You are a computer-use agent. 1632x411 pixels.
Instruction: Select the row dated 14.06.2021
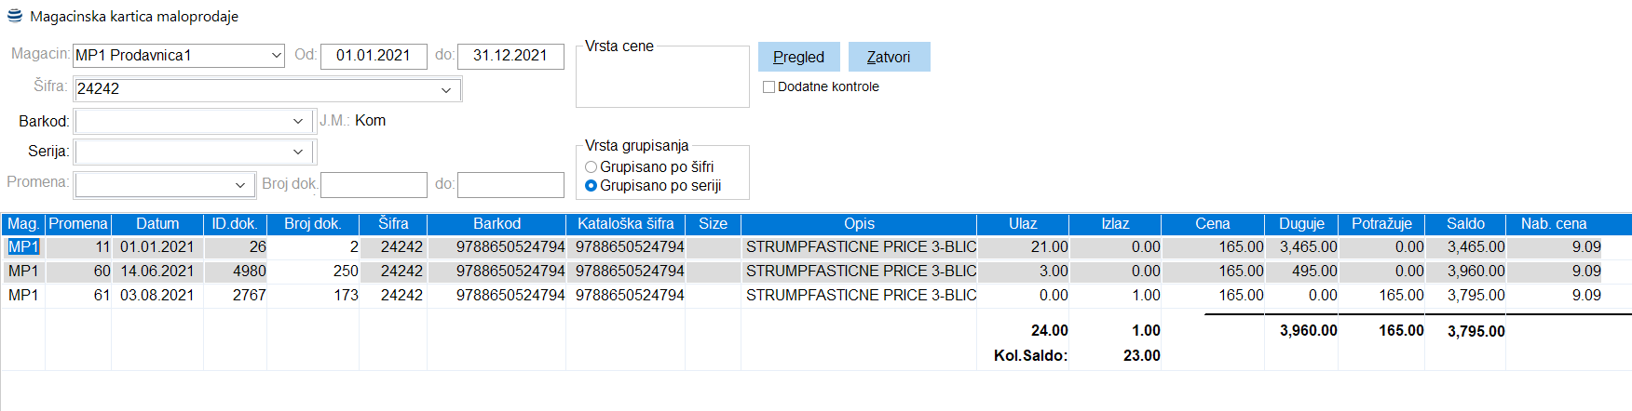[156, 272]
